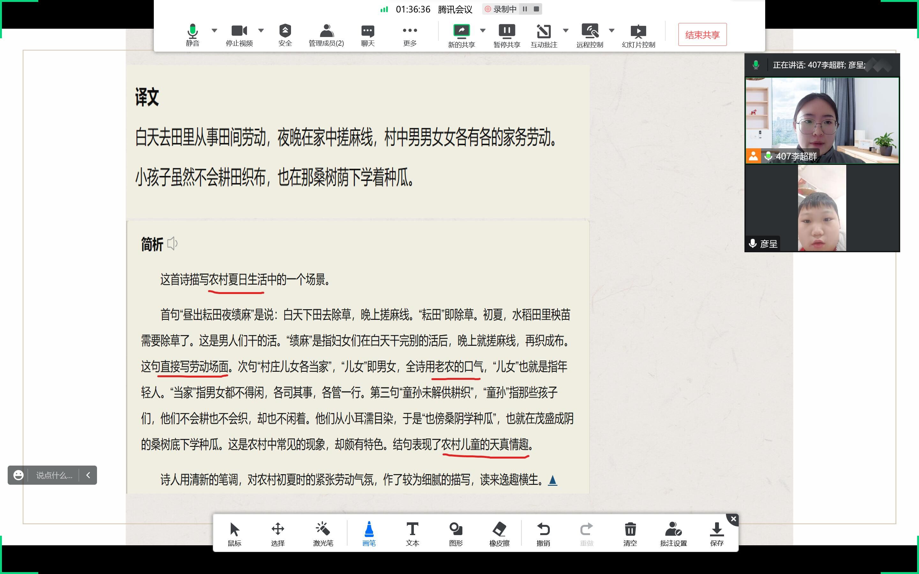
Task: Redo annotation with 重做
Action: point(586,534)
